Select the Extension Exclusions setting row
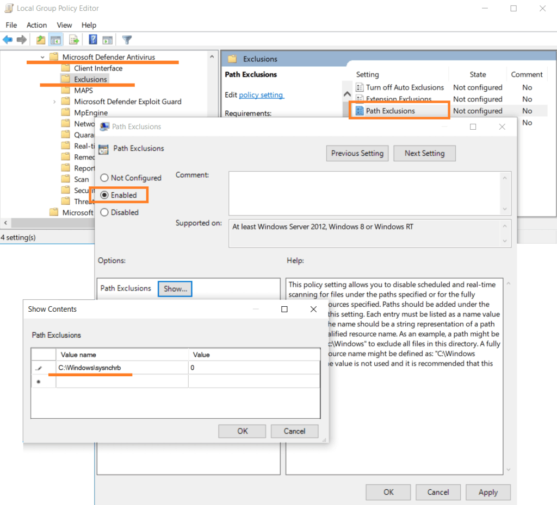Screen dimensions: 557x505 click(x=399, y=99)
